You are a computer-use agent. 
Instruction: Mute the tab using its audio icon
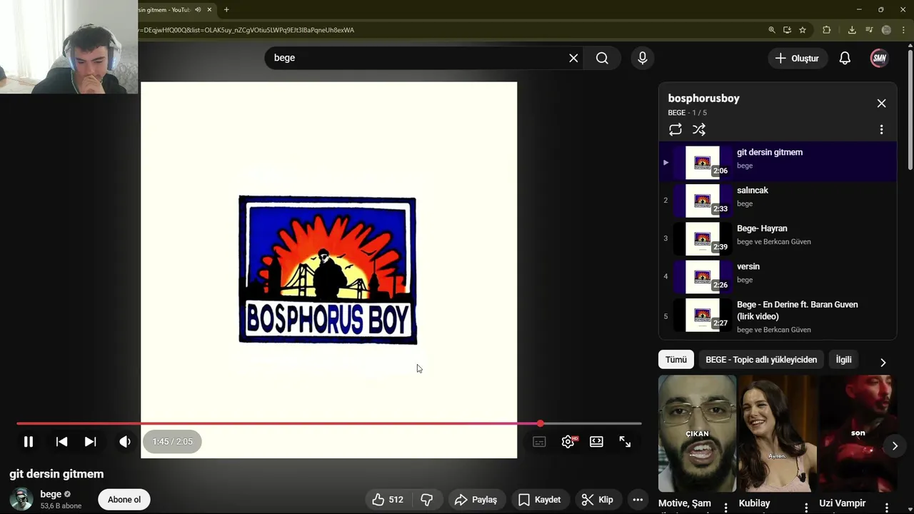[x=198, y=10]
